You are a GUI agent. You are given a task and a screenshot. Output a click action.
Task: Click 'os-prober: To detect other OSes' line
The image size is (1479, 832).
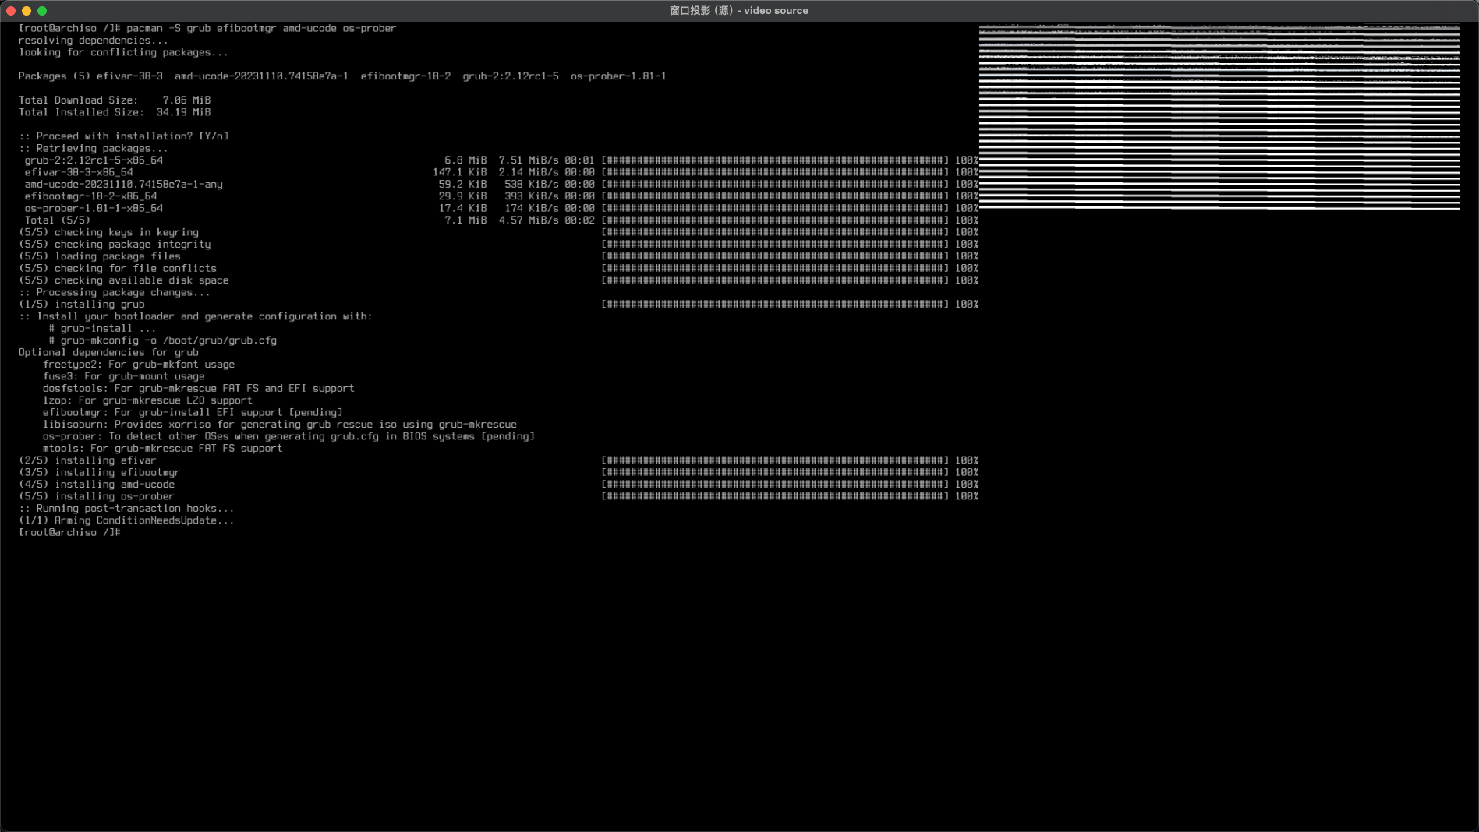click(x=288, y=436)
